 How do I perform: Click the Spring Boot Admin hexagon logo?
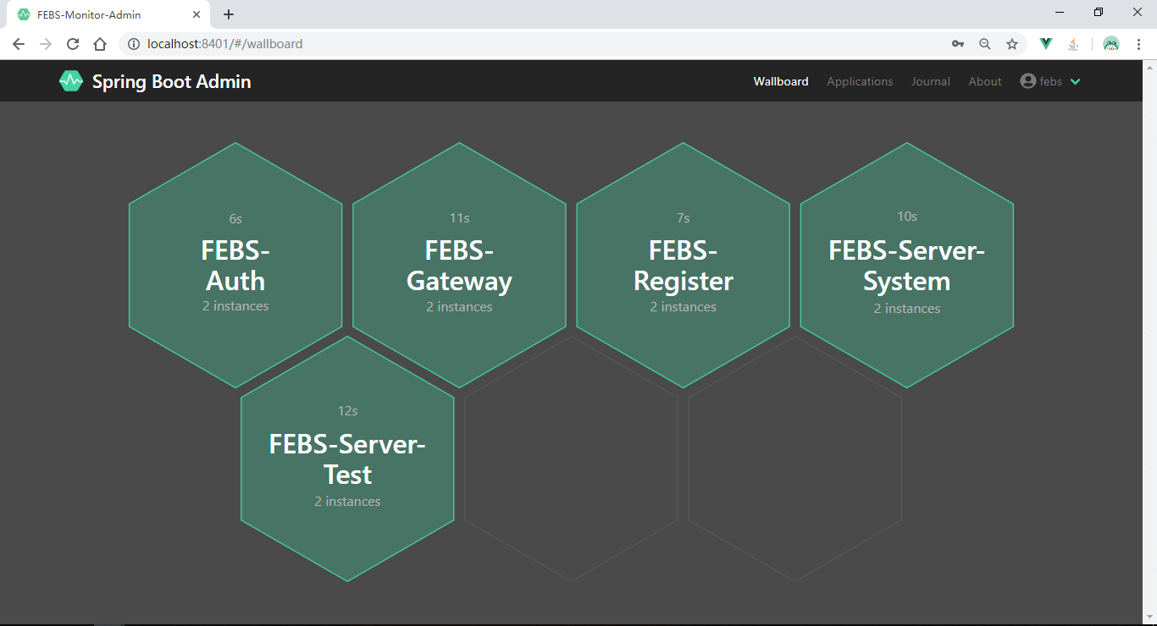(x=70, y=81)
